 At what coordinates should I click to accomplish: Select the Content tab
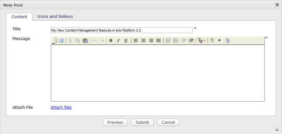(19, 17)
